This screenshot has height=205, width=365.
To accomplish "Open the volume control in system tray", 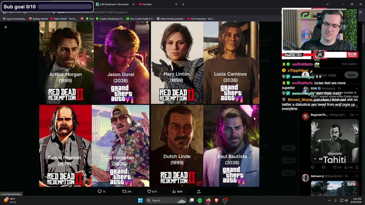I will click(x=346, y=200).
